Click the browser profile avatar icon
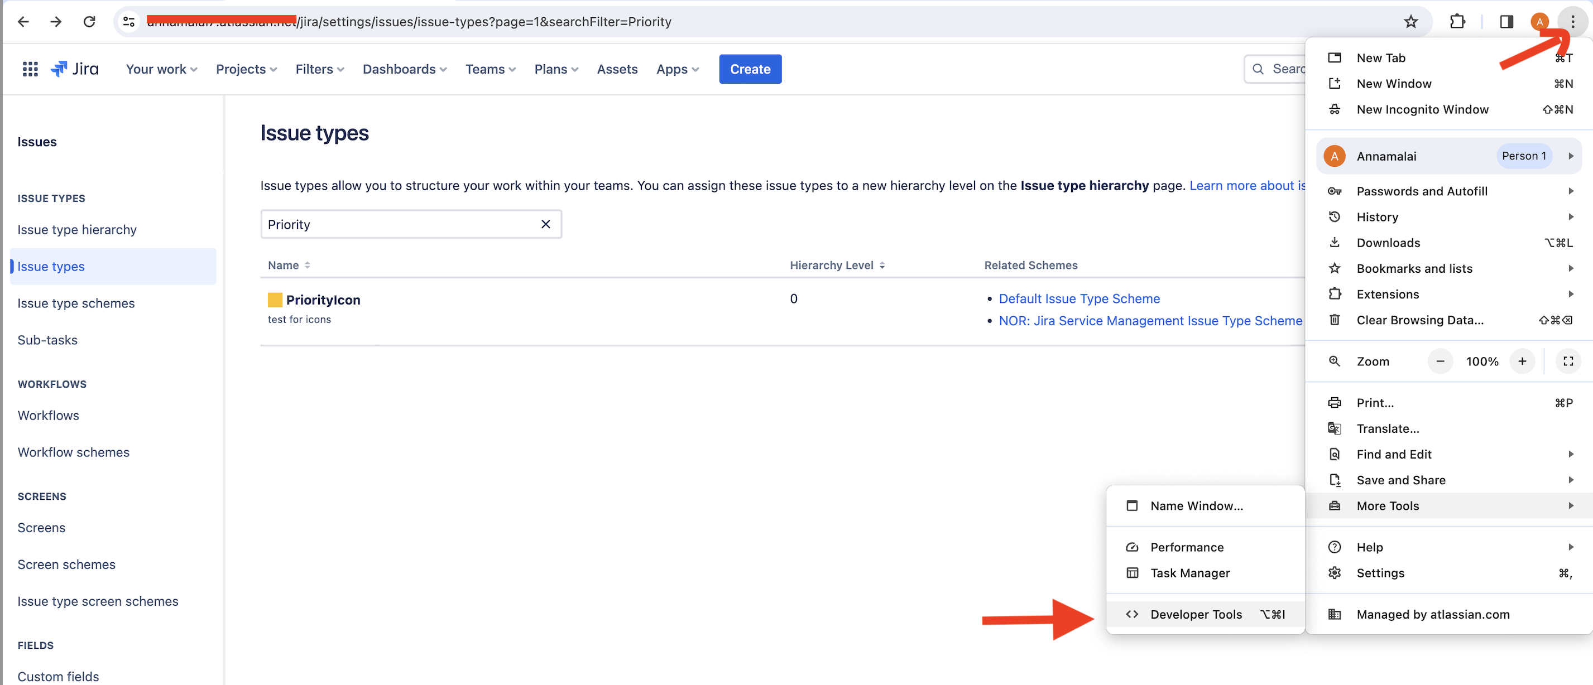This screenshot has height=685, width=1593. click(1539, 21)
